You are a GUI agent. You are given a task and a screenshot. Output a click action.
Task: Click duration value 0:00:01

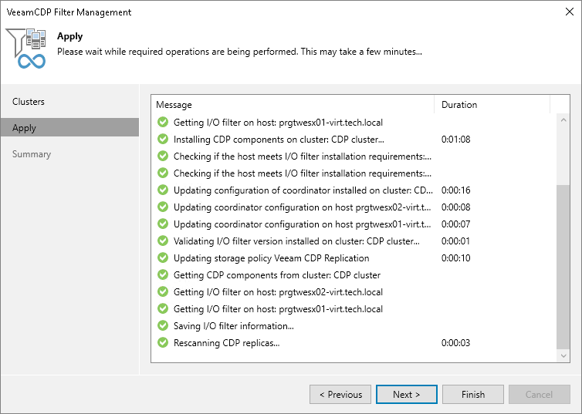[x=456, y=241]
